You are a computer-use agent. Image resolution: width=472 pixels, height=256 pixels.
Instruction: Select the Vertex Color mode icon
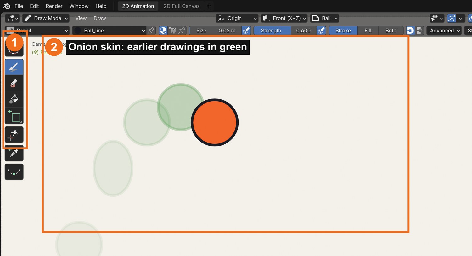(x=172, y=31)
